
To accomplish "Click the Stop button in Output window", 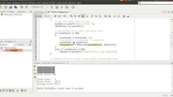I will (x=35, y=74).
